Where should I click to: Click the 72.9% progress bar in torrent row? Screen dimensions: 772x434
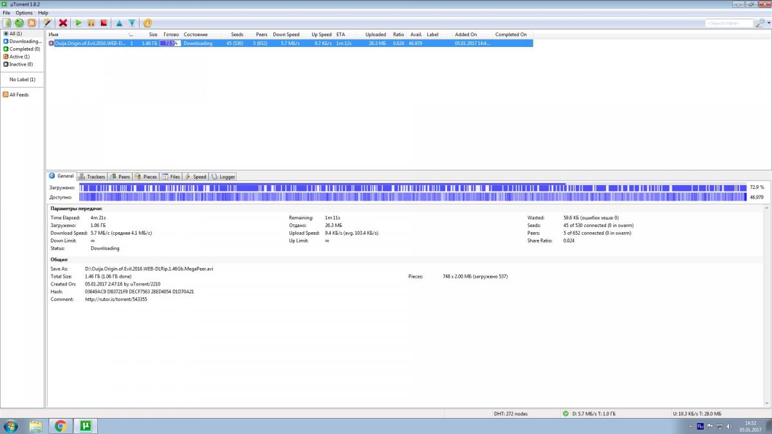pyautogui.click(x=170, y=43)
